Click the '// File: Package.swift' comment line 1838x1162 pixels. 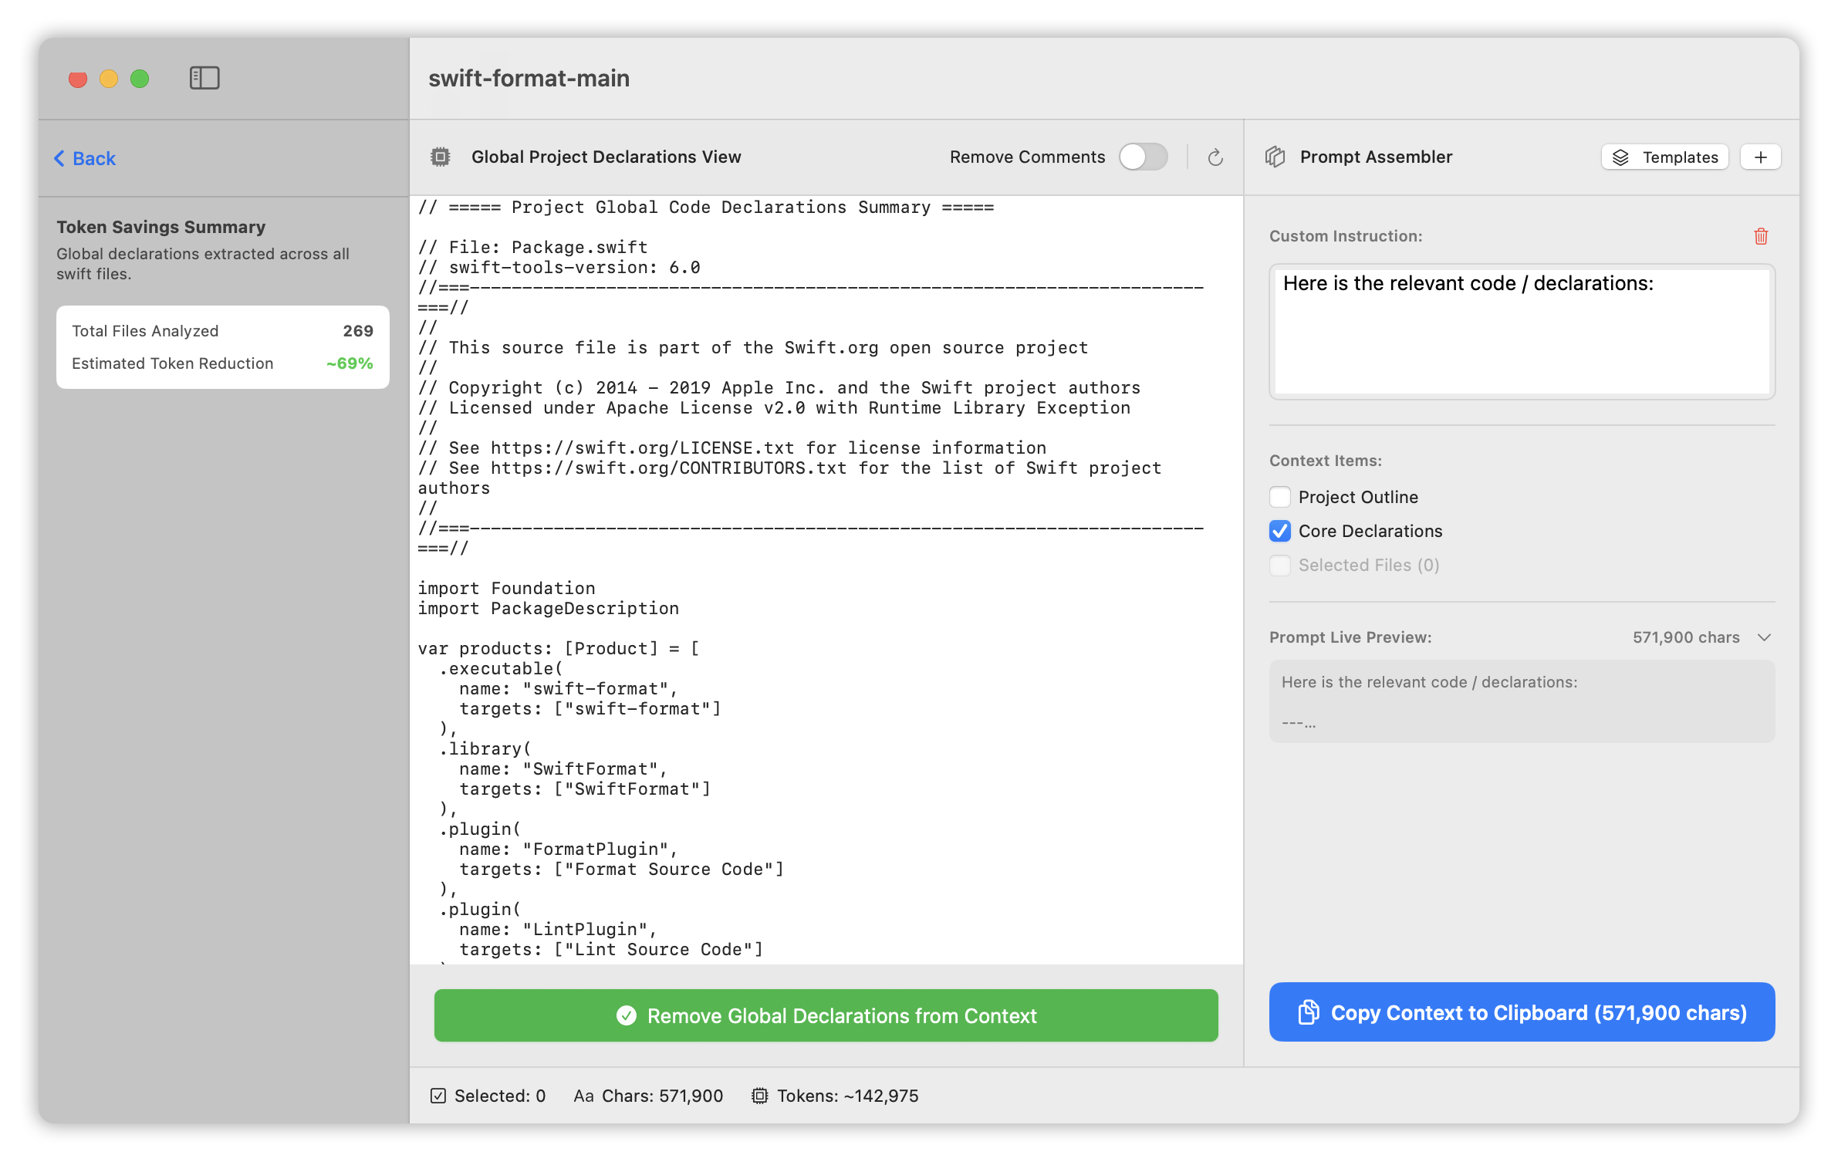coord(532,247)
